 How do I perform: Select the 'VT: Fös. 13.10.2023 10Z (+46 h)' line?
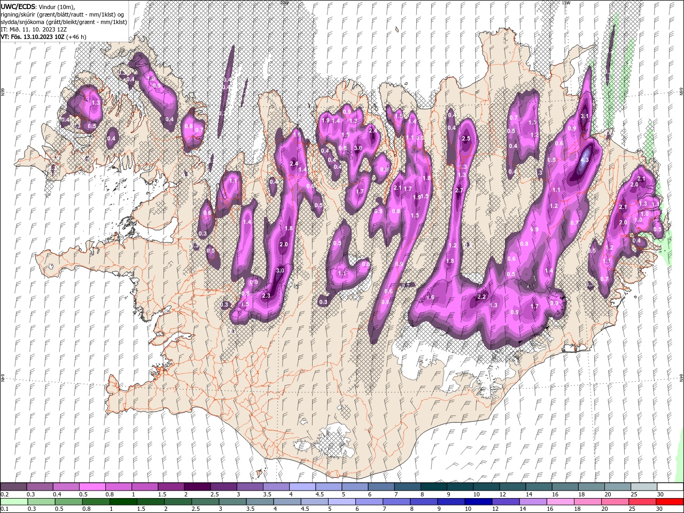pos(44,36)
